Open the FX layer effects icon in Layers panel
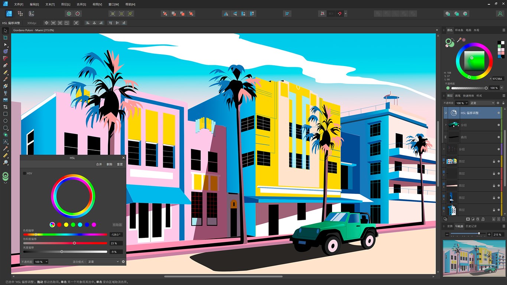 (477, 219)
